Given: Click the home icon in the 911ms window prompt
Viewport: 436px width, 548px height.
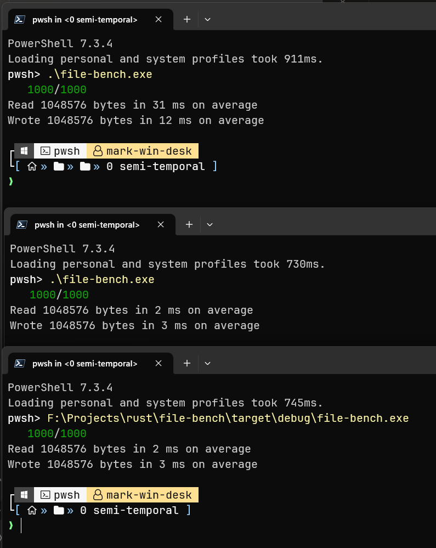Looking at the screenshot, I should pos(32,166).
